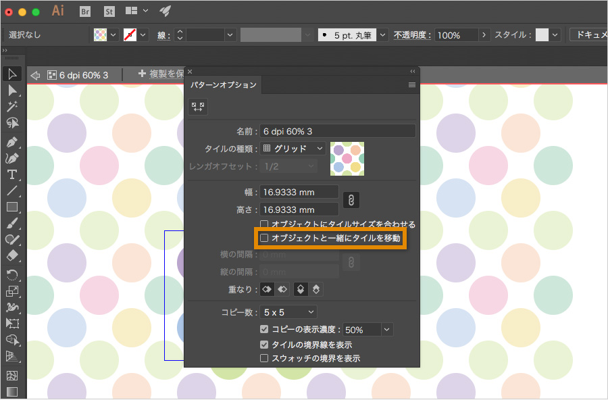The height and width of the screenshot is (400, 608).
Task: Click the スタイル style swatch
Action: pyautogui.click(x=542, y=35)
